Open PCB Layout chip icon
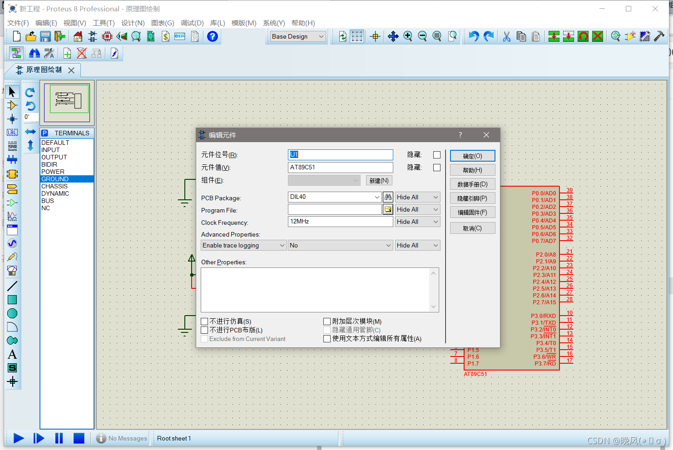 click(x=107, y=36)
